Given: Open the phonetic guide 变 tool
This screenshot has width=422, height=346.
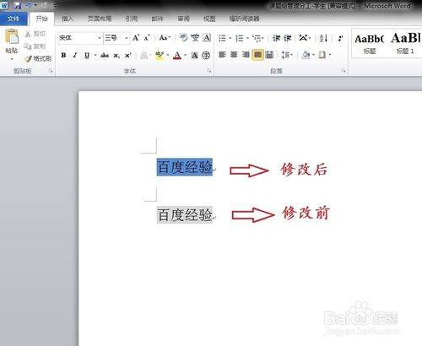Looking at the screenshot, I should 195,38.
